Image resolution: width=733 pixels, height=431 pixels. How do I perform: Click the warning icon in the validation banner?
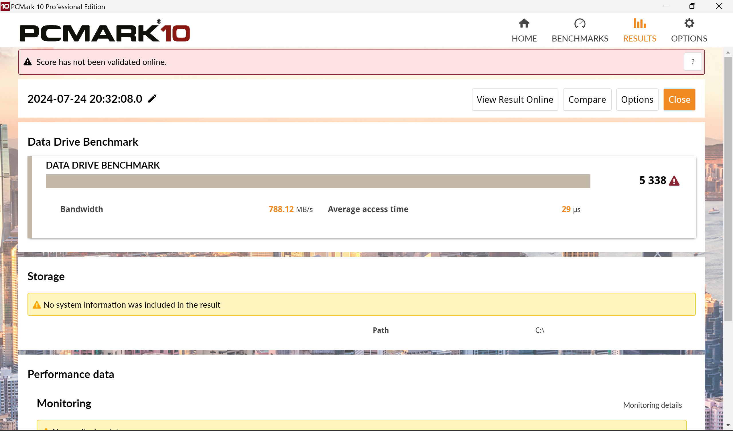click(x=28, y=62)
